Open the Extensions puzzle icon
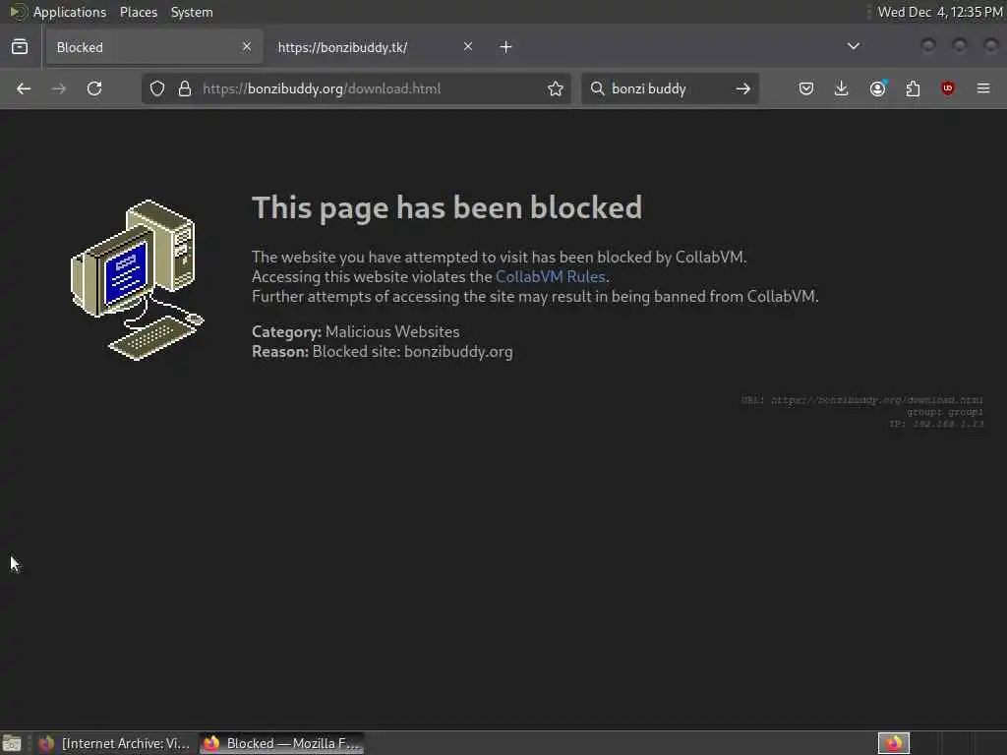The height and width of the screenshot is (755, 1007). (x=913, y=88)
